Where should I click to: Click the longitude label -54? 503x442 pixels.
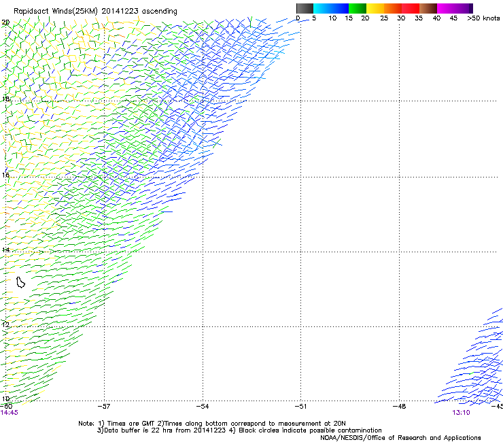point(203,407)
